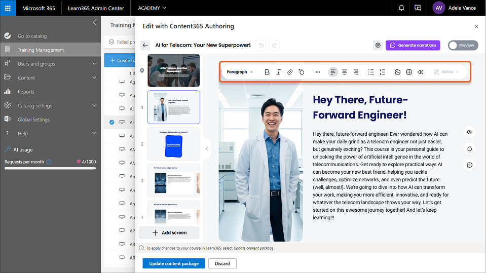Viewport: 486px width, 273px height.
Task: Click the audio speaker icon in toolbar
Action: point(420,72)
